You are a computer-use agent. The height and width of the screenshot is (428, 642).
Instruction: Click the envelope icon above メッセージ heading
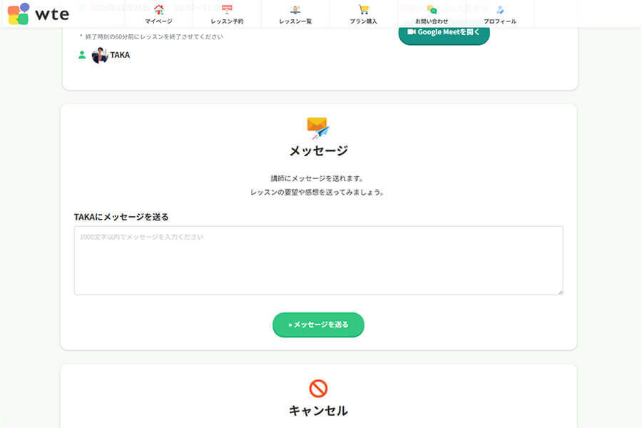click(317, 126)
